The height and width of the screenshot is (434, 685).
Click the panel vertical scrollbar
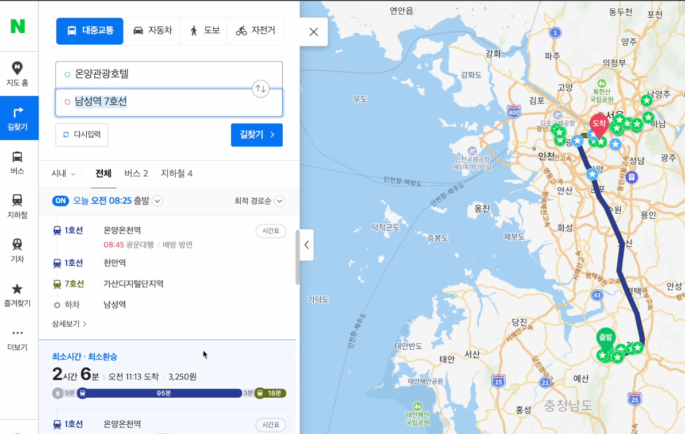298,257
